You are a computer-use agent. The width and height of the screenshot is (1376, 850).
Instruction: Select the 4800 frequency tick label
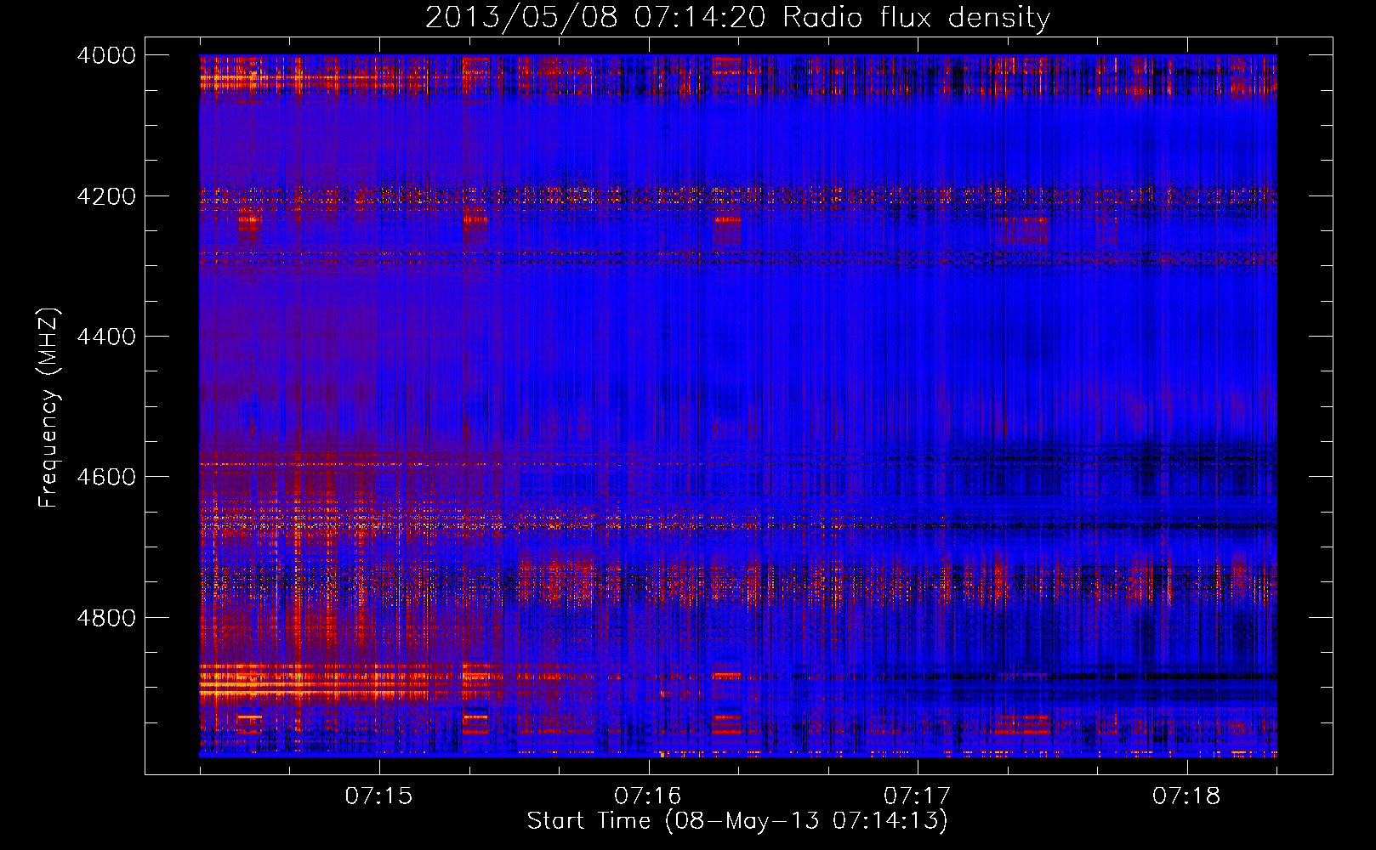click(106, 617)
